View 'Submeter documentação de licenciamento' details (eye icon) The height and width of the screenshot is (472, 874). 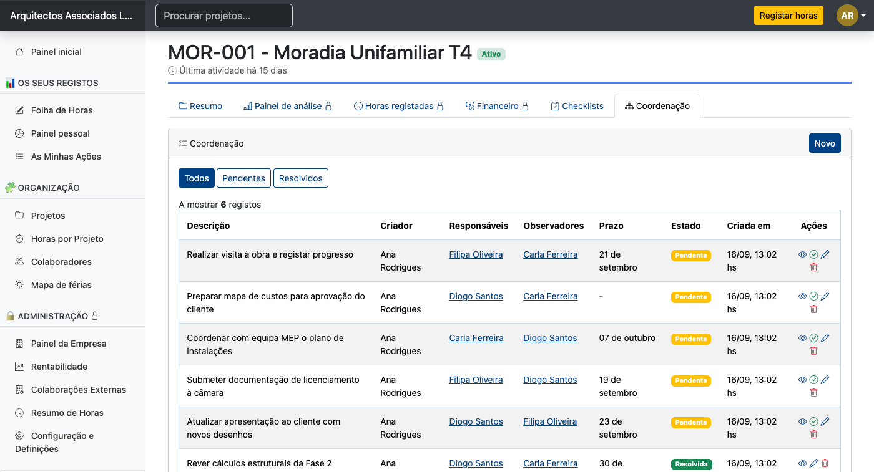[x=803, y=380]
